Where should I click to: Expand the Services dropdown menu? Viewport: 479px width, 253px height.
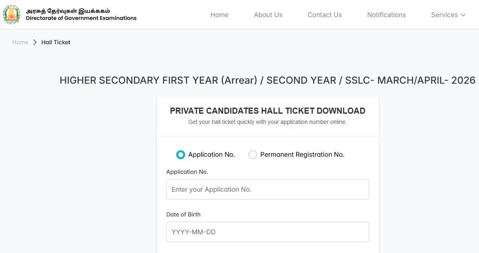coord(448,15)
